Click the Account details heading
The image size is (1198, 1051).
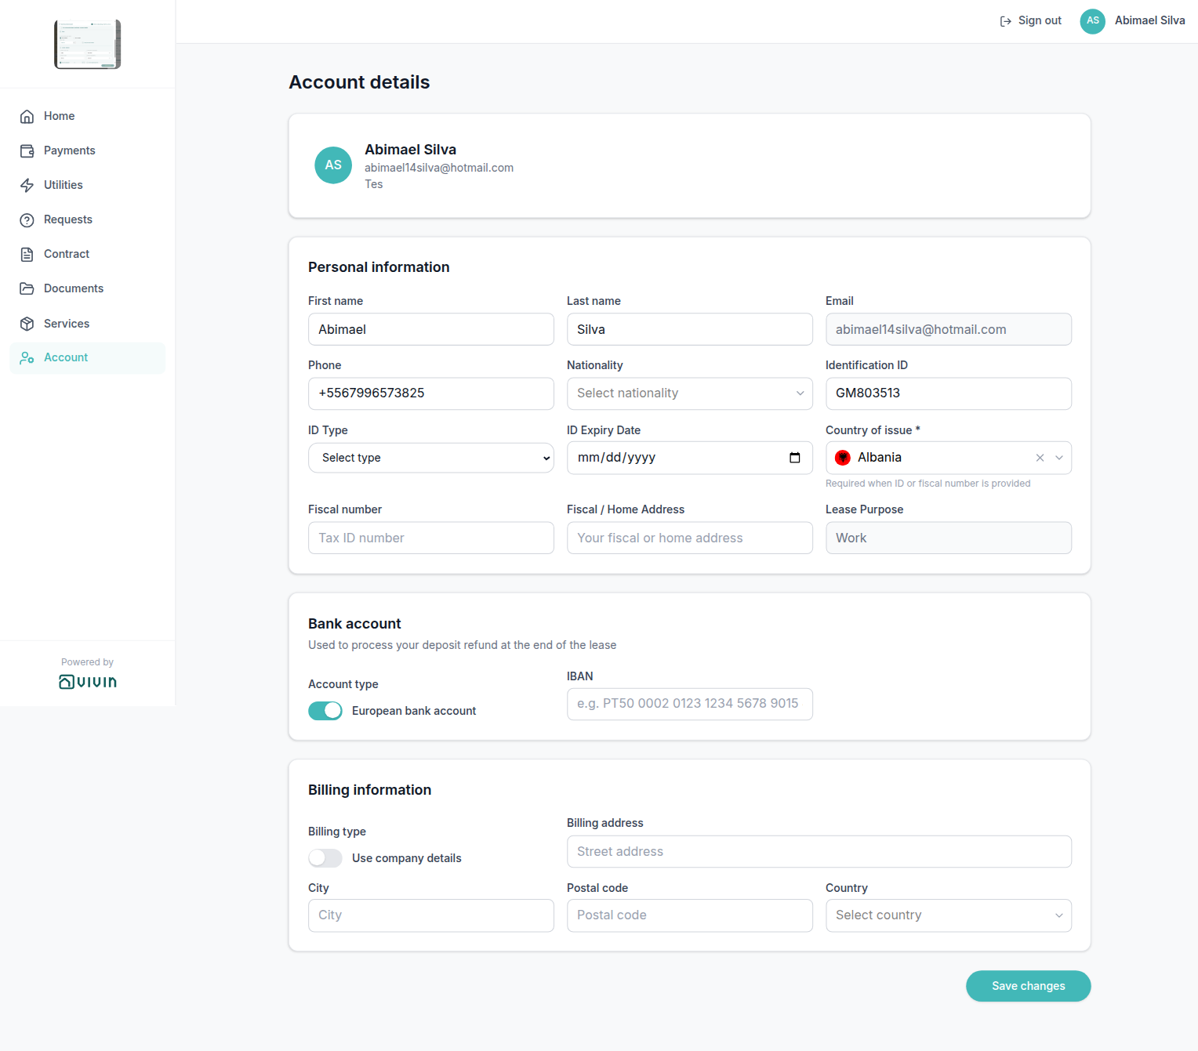tap(359, 82)
